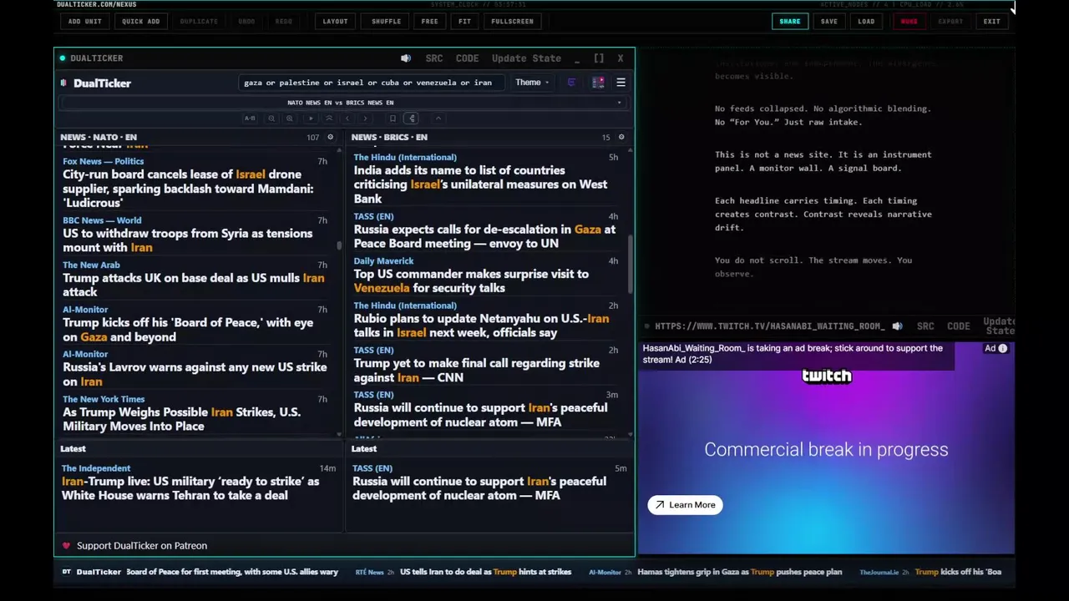Screen dimensions: 1069x601
Task: Toggle the A-B compare button
Action: pos(250,119)
